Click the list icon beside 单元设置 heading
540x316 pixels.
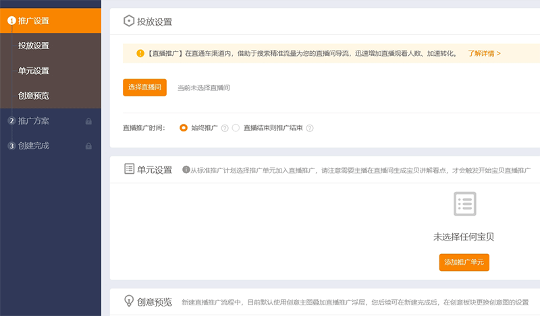(129, 169)
